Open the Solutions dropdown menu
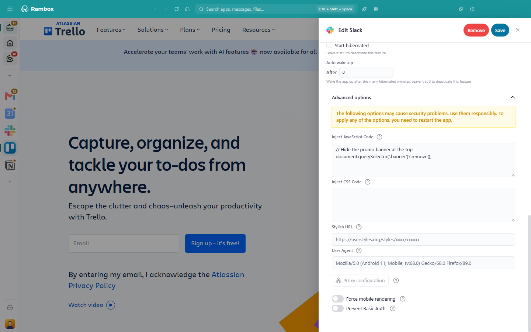This screenshot has width=531, height=332. tap(153, 30)
